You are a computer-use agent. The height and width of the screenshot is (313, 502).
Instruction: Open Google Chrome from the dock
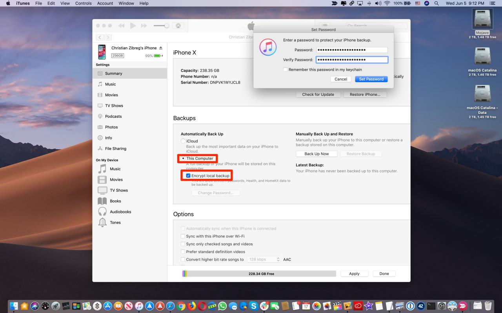(181, 306)
